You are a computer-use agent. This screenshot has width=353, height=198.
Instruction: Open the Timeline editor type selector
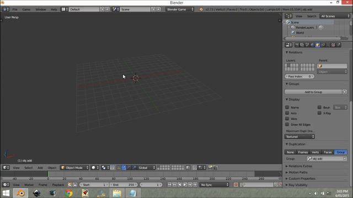pos(6,185)
